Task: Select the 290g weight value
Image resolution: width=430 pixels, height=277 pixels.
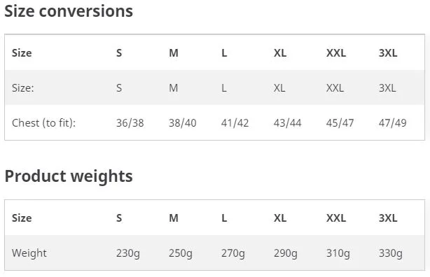Action: (x=286, y=253)
